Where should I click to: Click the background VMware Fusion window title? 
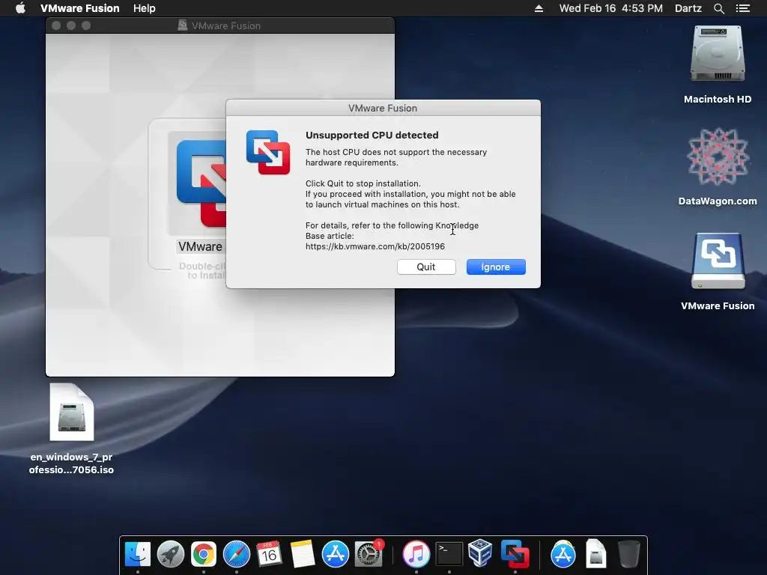pos(225,25)
